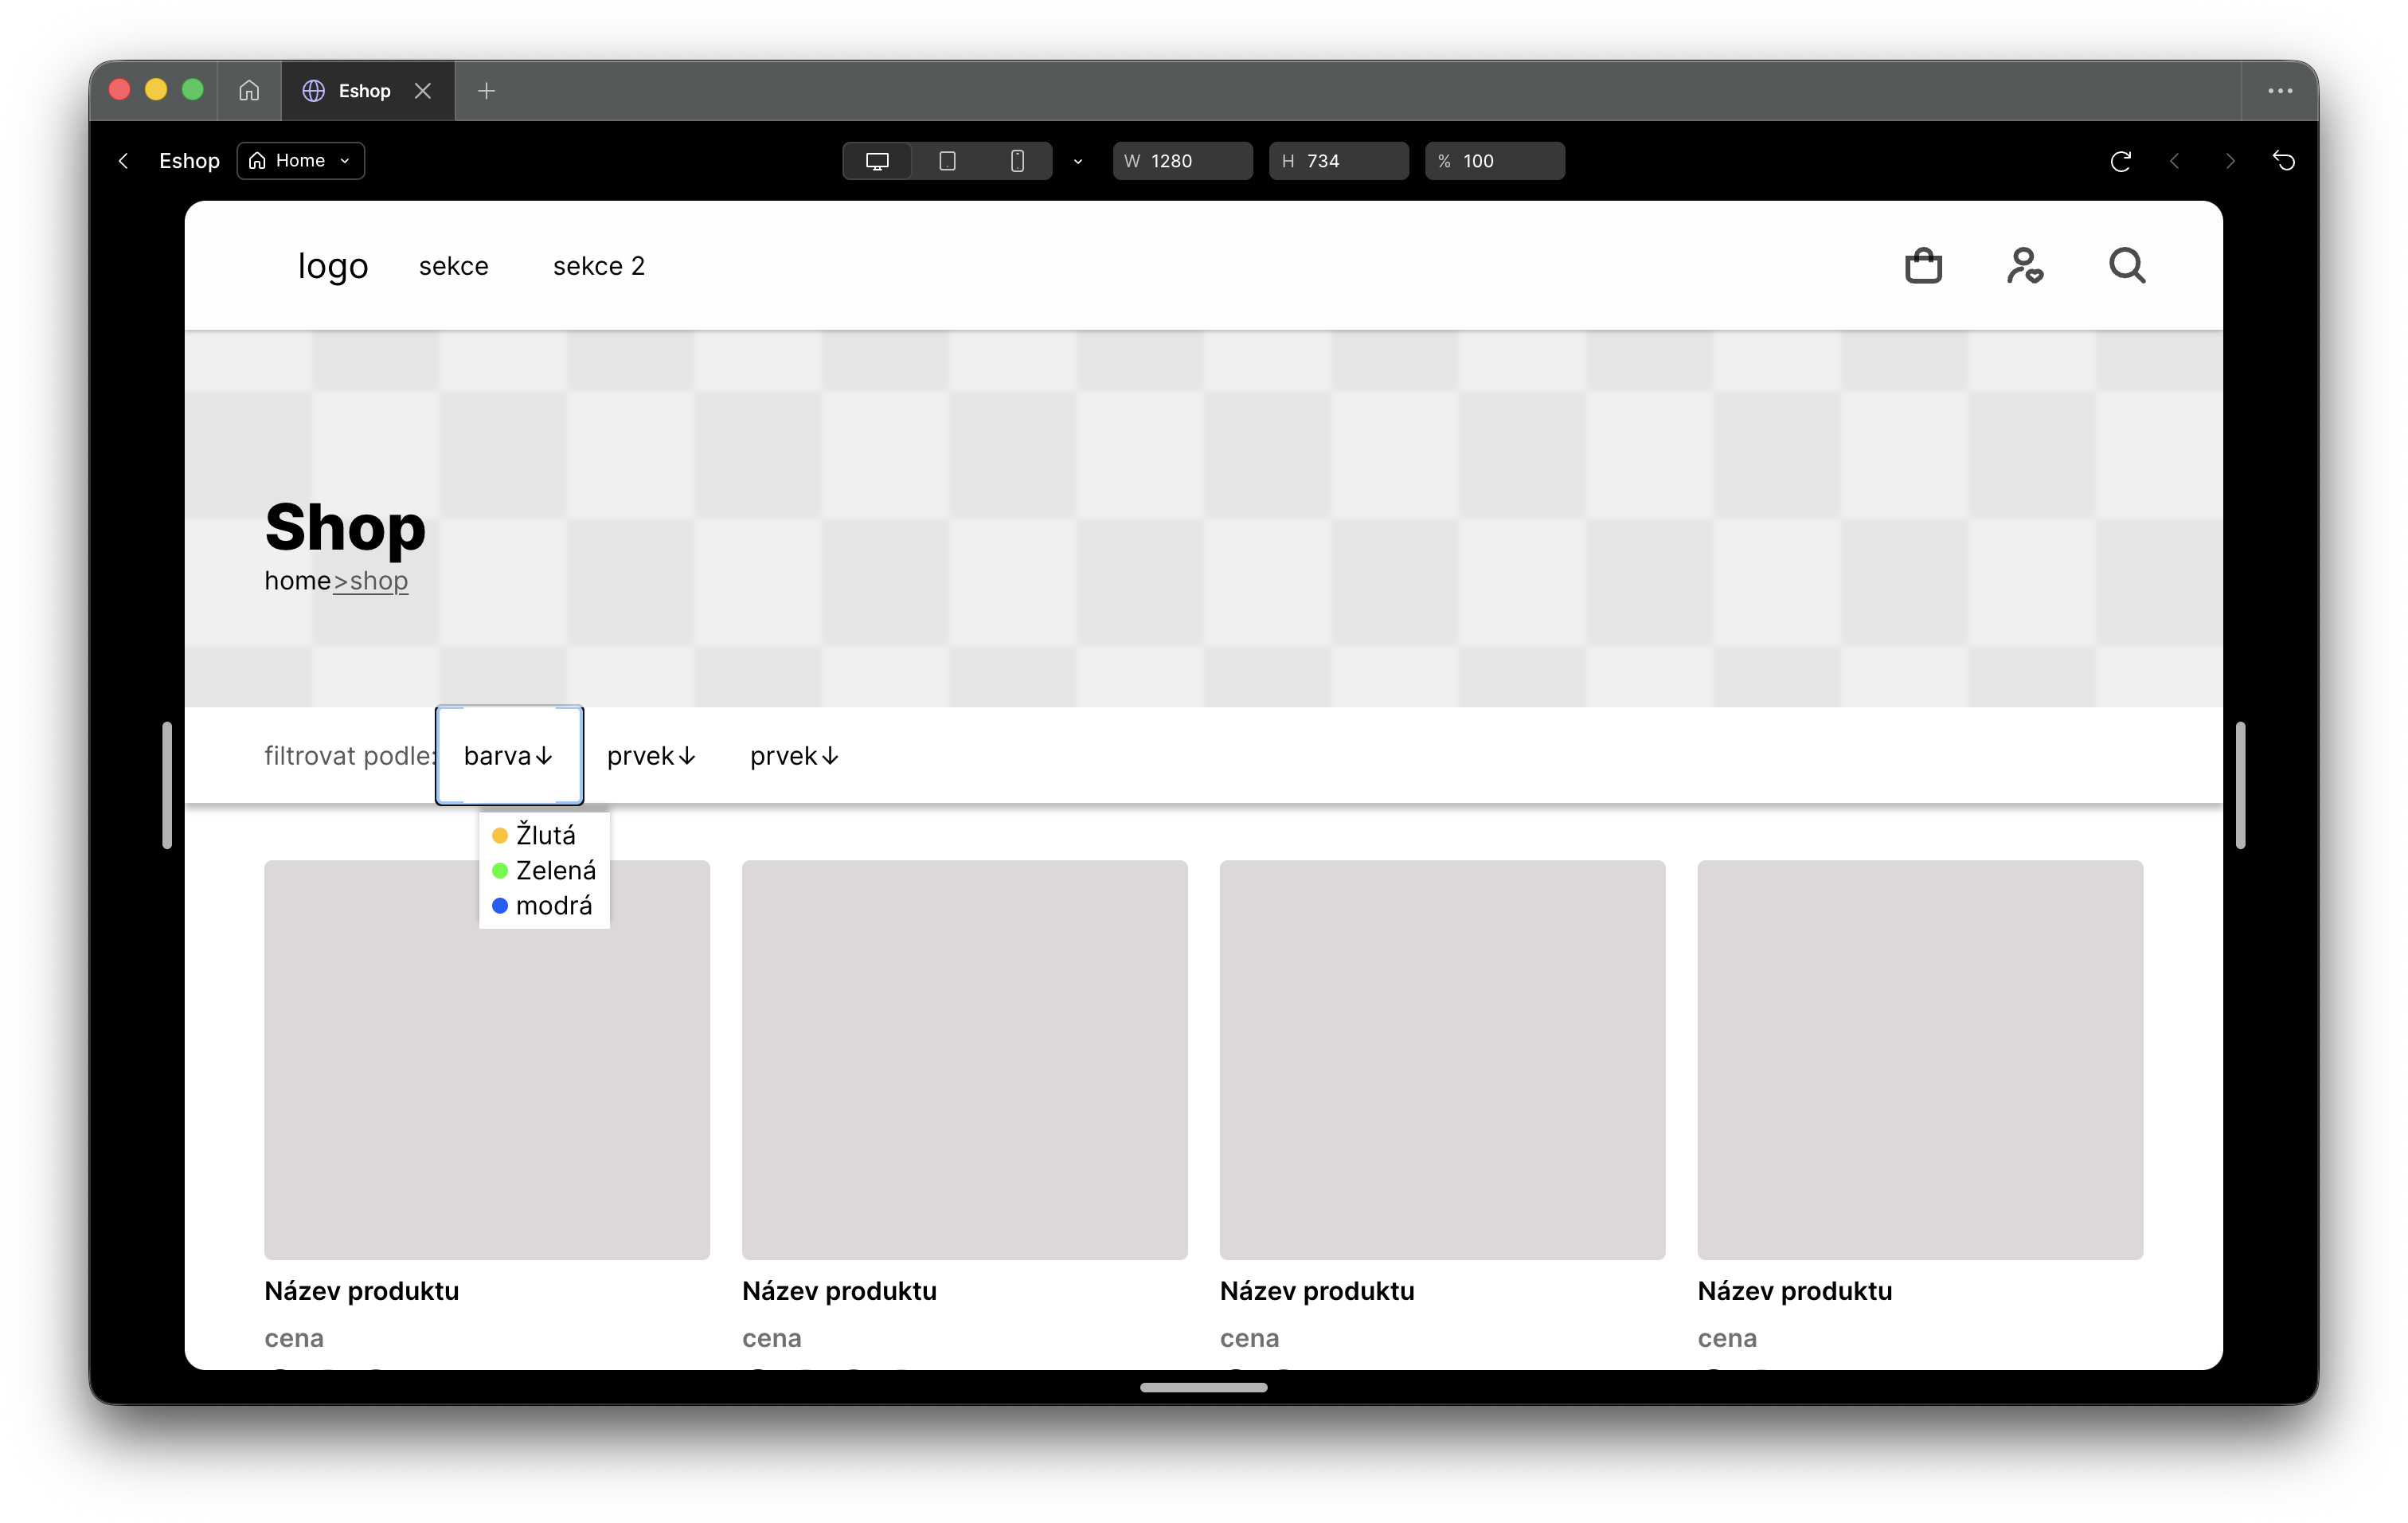Expand the barva filter dropdown

point(509,756)
